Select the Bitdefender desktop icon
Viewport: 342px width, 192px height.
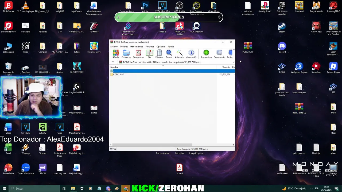[x=8, y=7]
